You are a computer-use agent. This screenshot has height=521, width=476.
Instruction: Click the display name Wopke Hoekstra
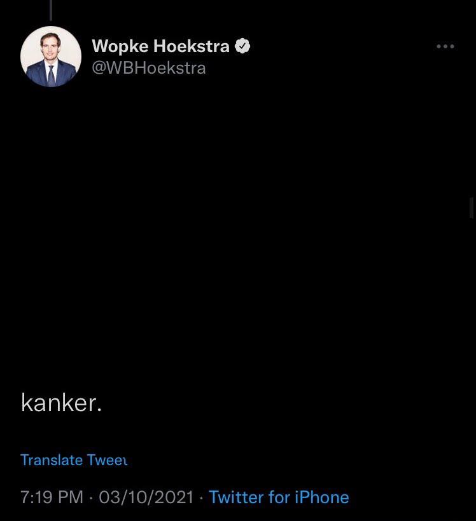click(x=160, y=46)
